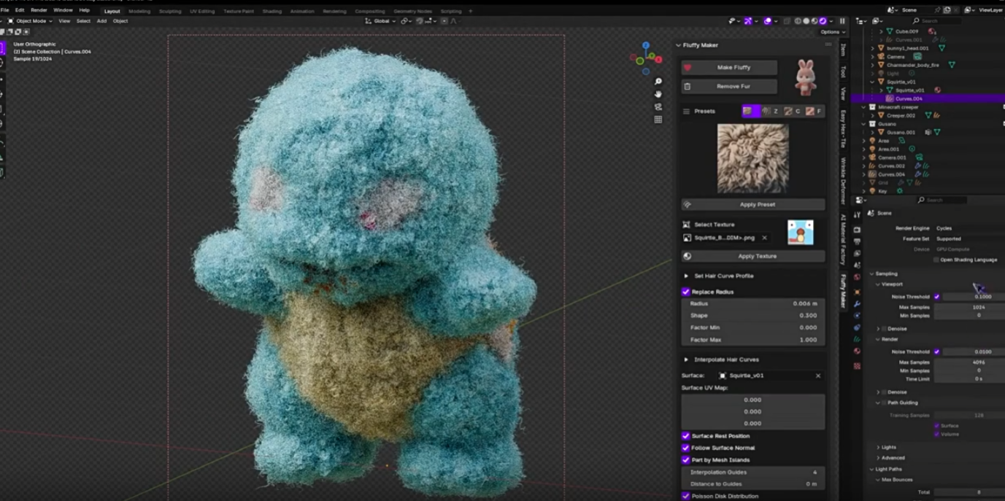Collapse the Fluffy Maker panel
The height and width of the screenshot is (501, 1005).
click(x=678, y=45)
